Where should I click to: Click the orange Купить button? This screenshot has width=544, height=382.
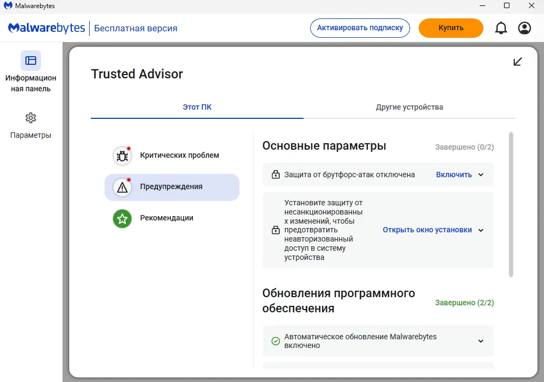pos(451,28)
